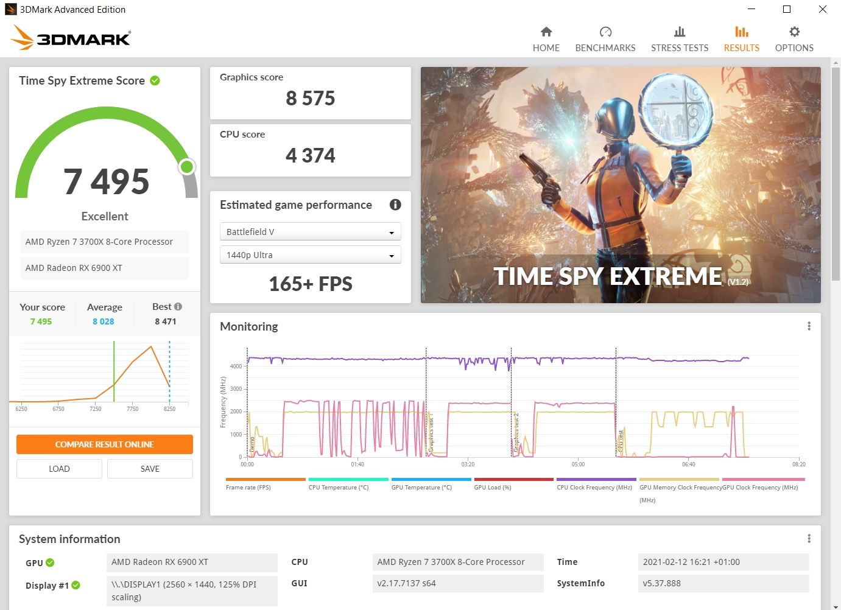
Task: Go to the Results tab
Action: click(741, 39)
